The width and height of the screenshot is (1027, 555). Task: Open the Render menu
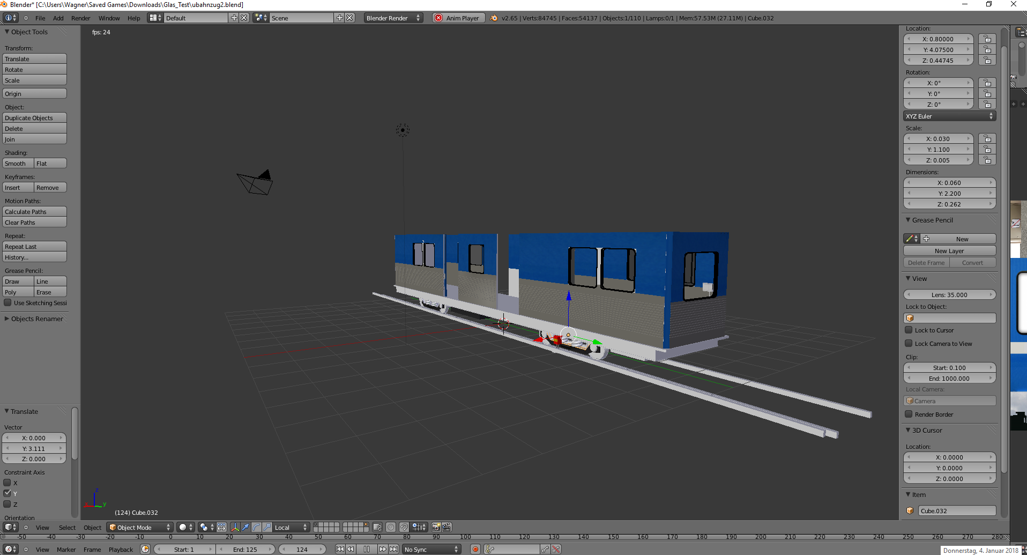tap(80, 18)
